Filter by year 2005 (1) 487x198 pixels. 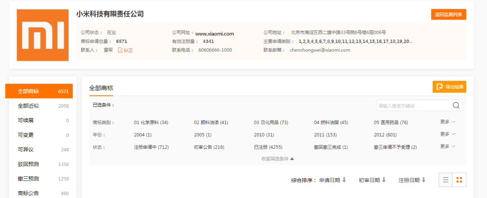203,135
